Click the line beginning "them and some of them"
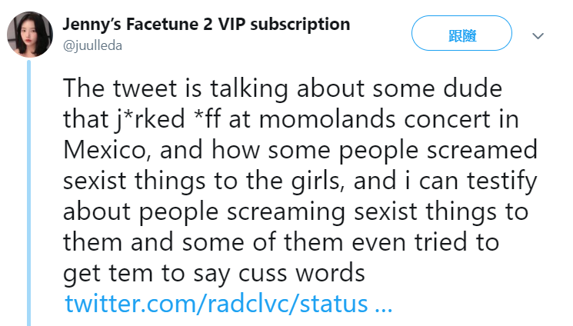 point(281,243)
